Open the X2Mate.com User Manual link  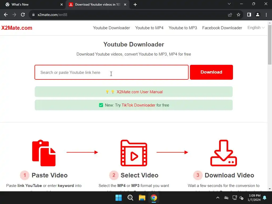pos(139,92)
